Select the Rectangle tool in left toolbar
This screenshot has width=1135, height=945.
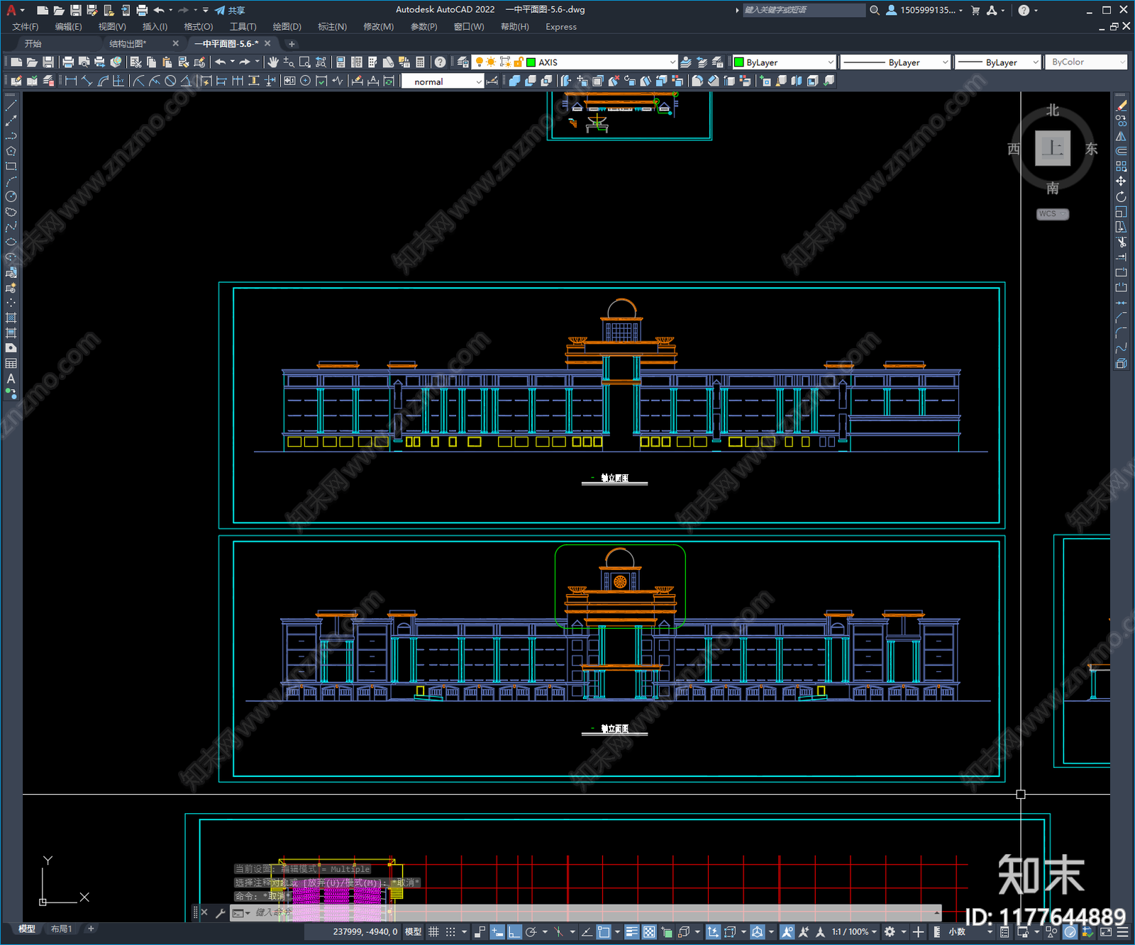pos(11,167)
